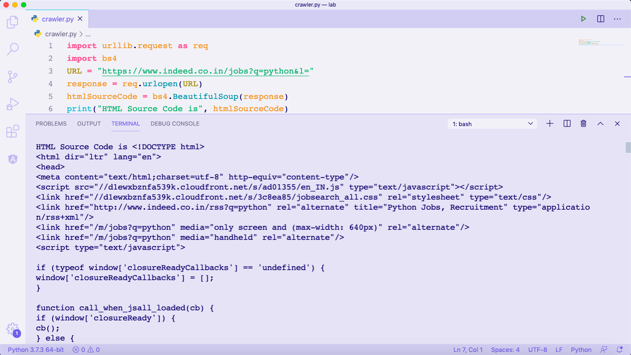Maximize the panel with up chevron

tap(600, 124)
